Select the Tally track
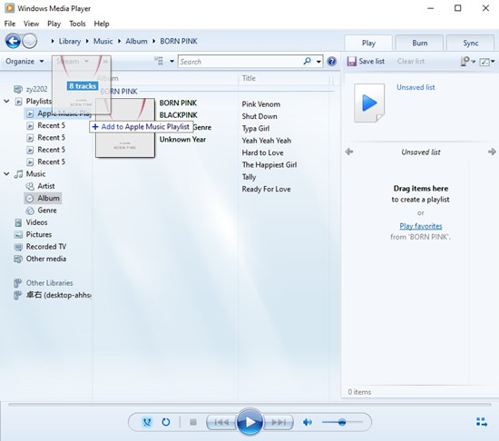The image size is (499, 441). coord(249,177)
